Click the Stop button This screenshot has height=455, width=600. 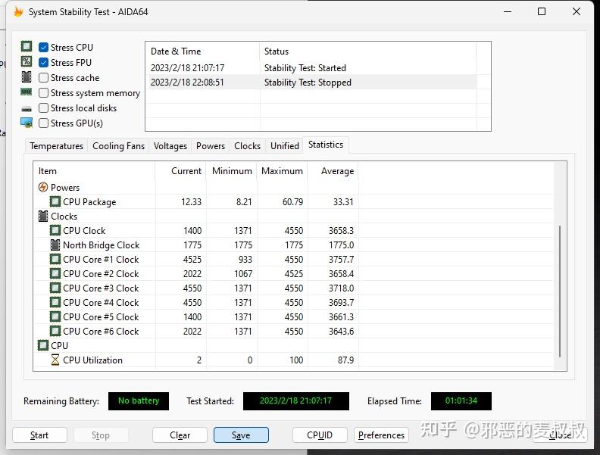(101, 435)
